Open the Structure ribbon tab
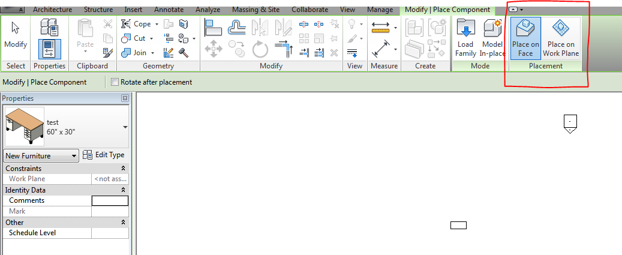The width and height of the screenshot is (622, 255). (x=98, y=10)
